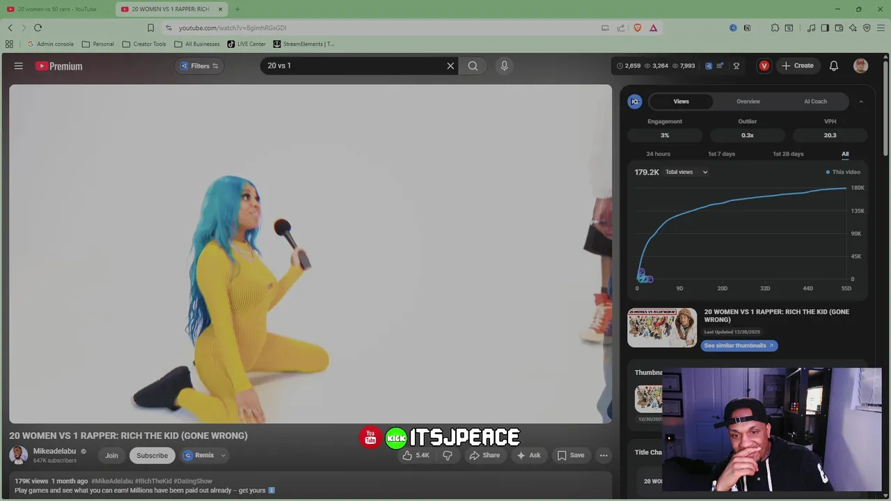
Task: Switch to 20 women vs 50 cent tab
Action: click(57, 9)
